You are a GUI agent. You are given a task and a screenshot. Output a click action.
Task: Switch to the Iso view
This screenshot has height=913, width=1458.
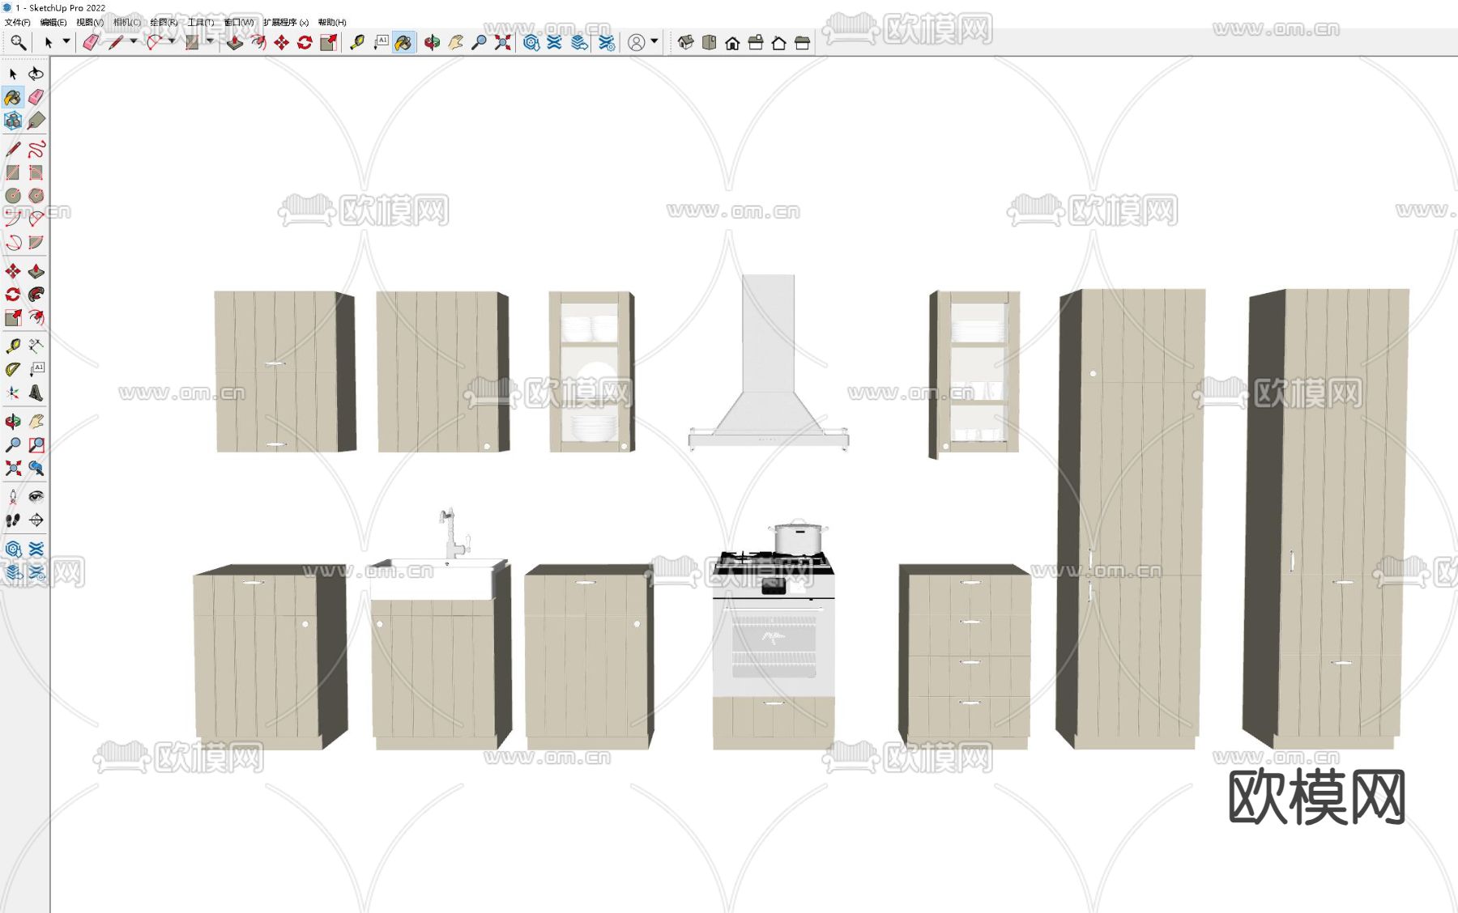pos(685,42)
